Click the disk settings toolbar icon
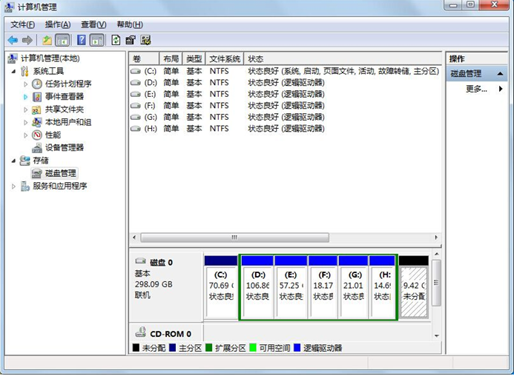514x376 pixels. (x=145, y=40)
